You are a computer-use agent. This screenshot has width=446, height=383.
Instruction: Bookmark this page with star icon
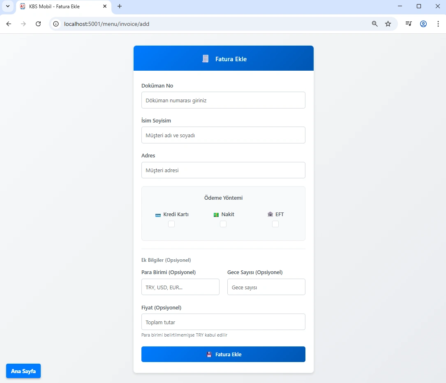(x=388, y=24)
